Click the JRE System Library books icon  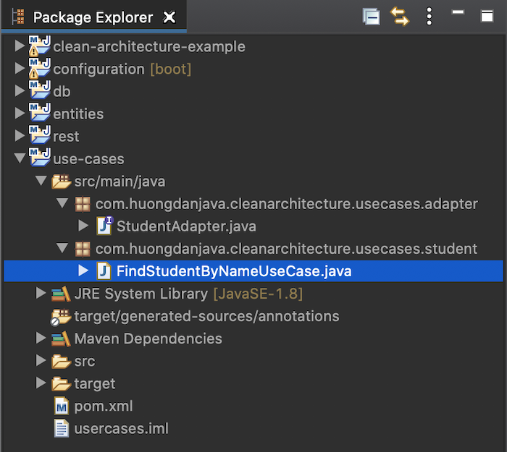tap(61, 294)
